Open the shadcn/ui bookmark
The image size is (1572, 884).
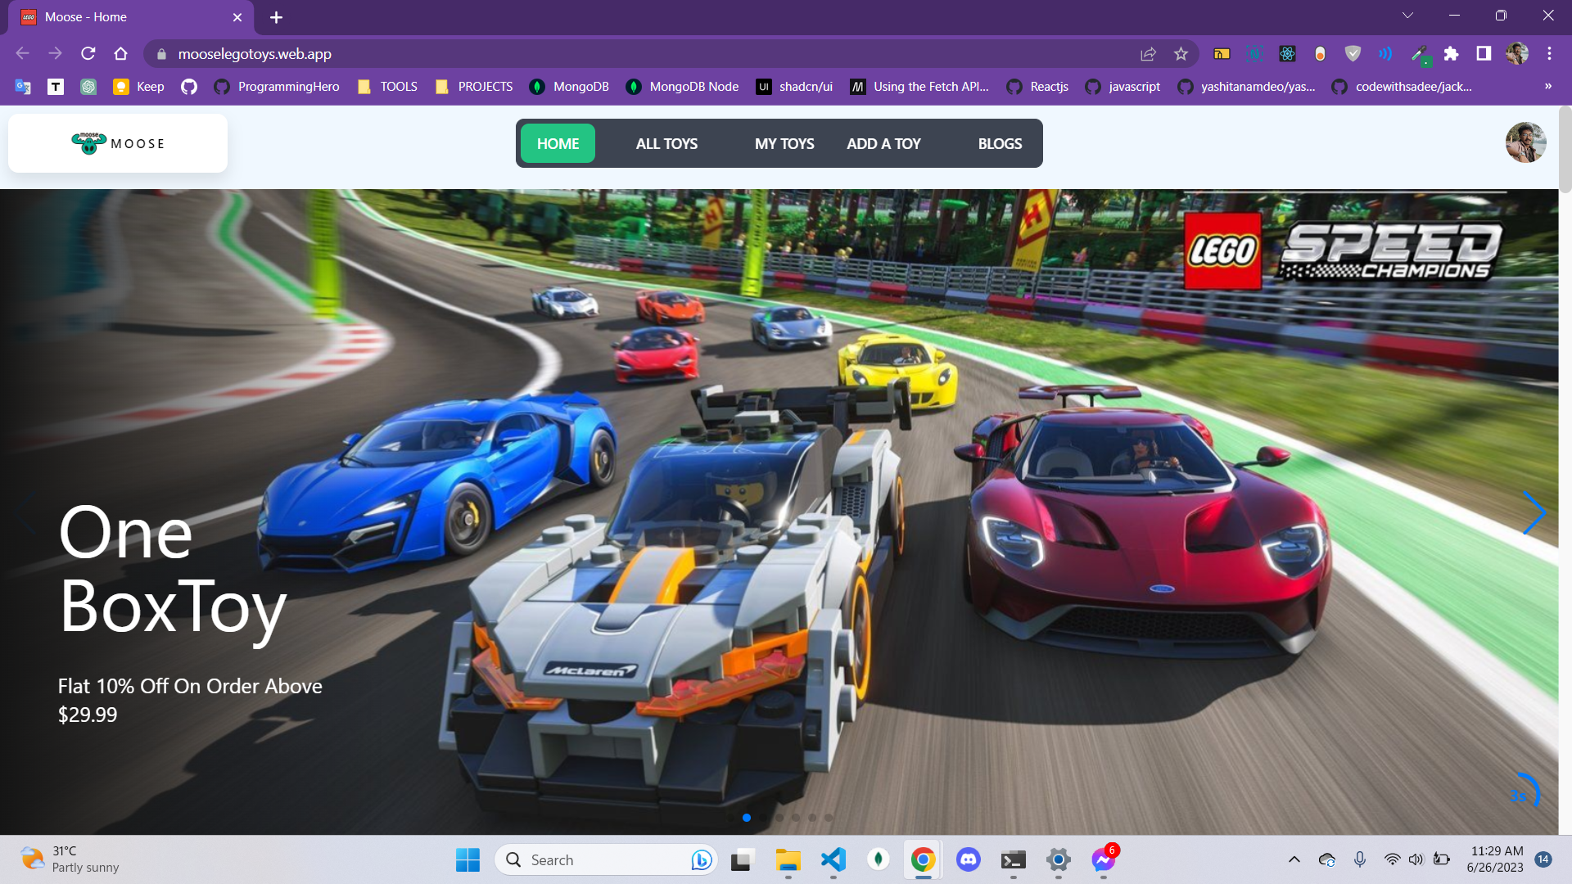click(794, 86)
